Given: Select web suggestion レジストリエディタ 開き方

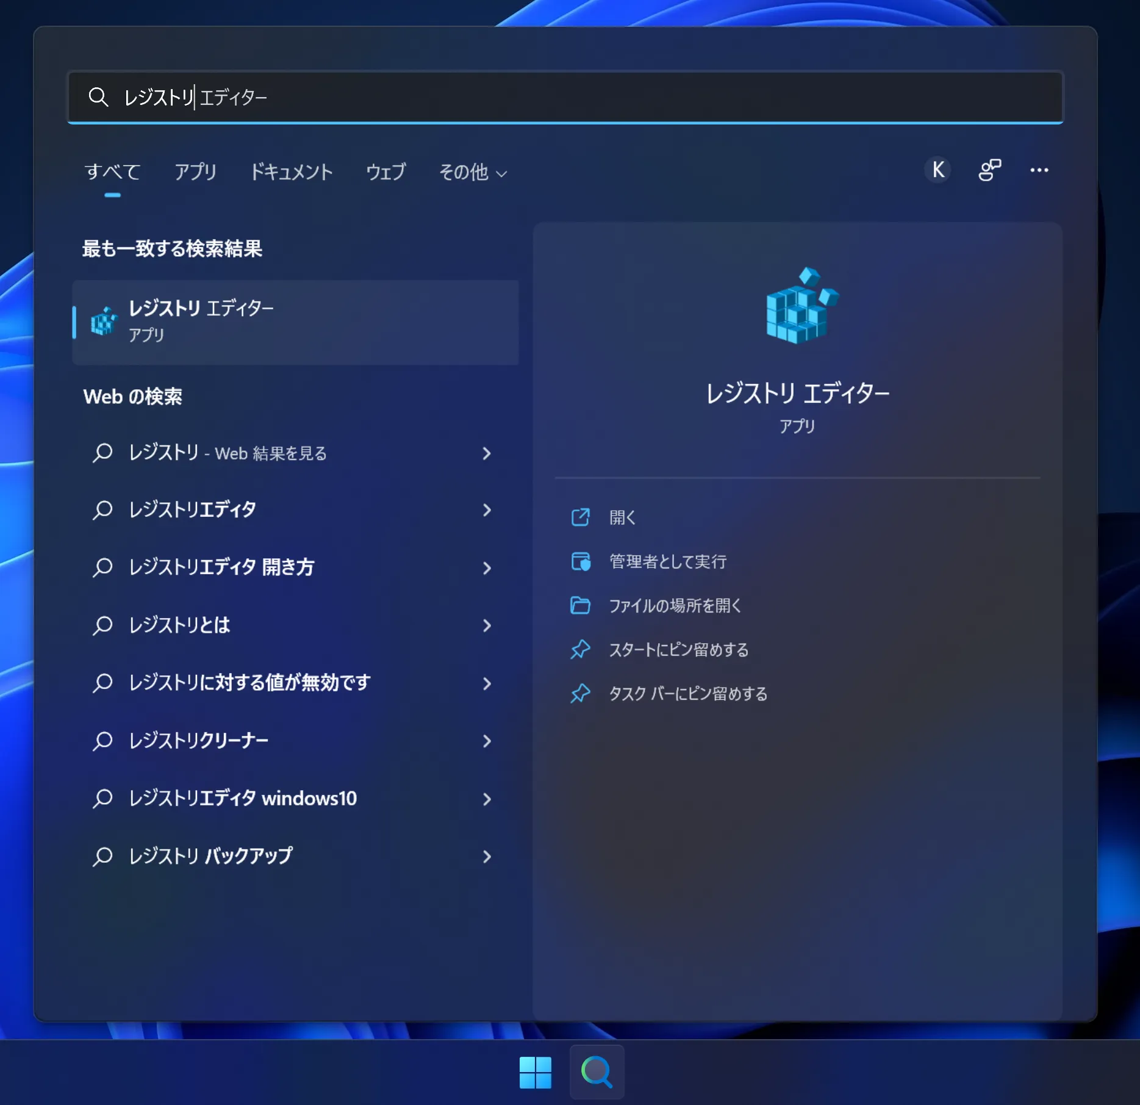Looking at the screenshot, I should (x=221, y=567).
